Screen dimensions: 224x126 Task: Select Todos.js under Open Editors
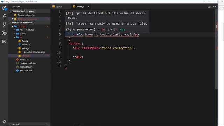[29, 19]
